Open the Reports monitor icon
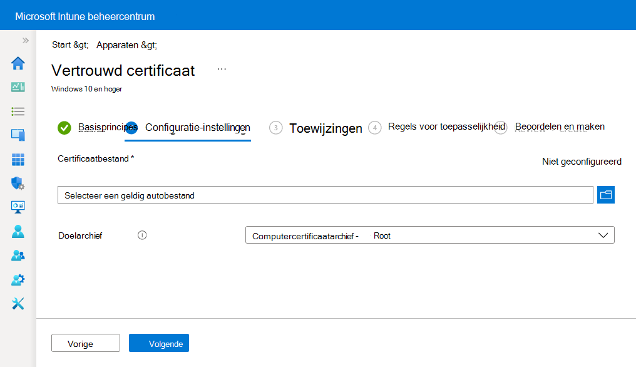Image resolution: width=636 pixels, height=367 pixels. [x=18, y=207]
